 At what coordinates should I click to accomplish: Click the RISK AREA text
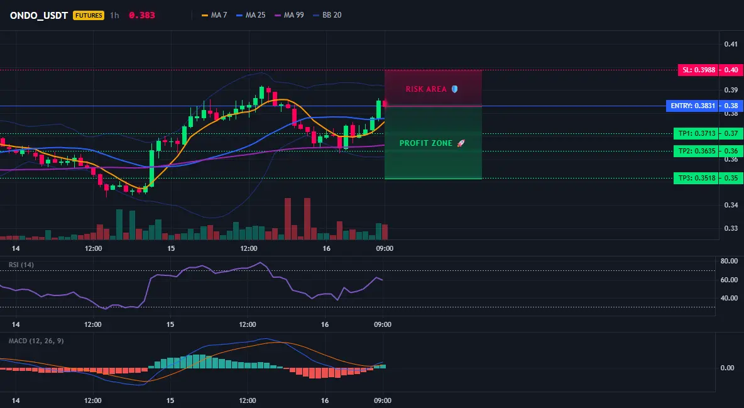[426, 89]
